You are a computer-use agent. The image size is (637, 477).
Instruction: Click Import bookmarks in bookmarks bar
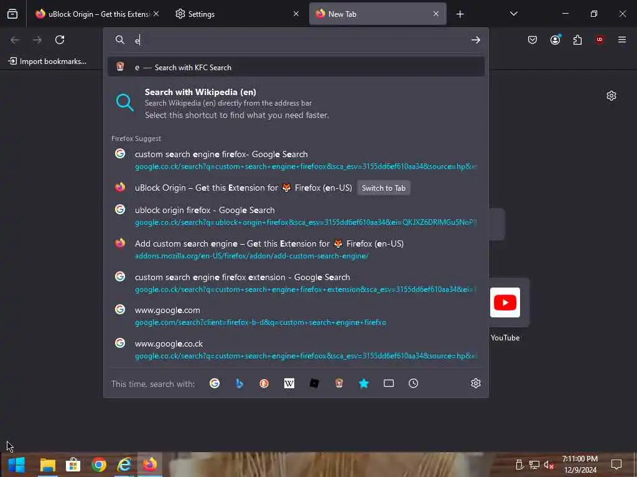click(x=47, y=61)
